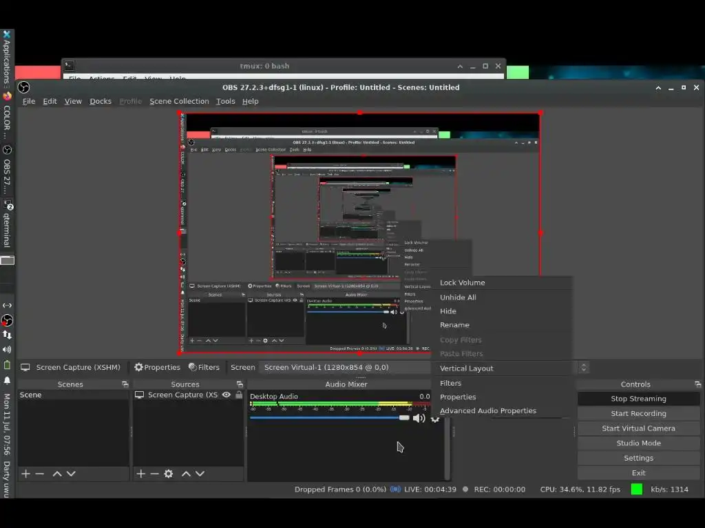Open the Edit menu
Screen dimensions: 705x528
tap(50, 102)
